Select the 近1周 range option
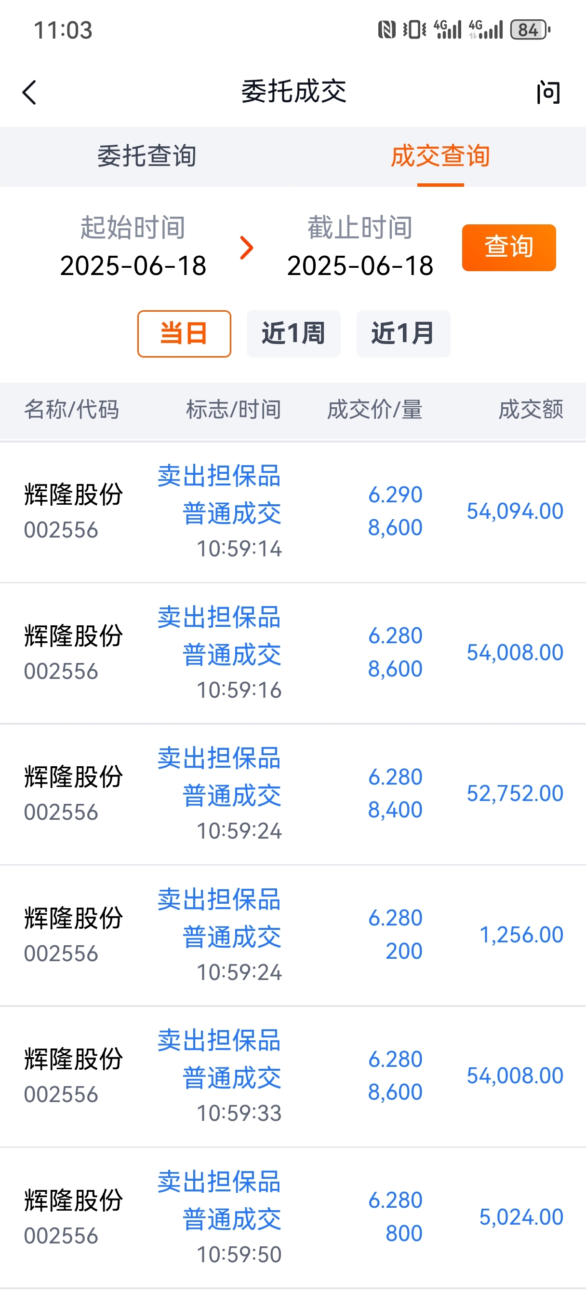586x1297 pixels. tap(293, 334)
